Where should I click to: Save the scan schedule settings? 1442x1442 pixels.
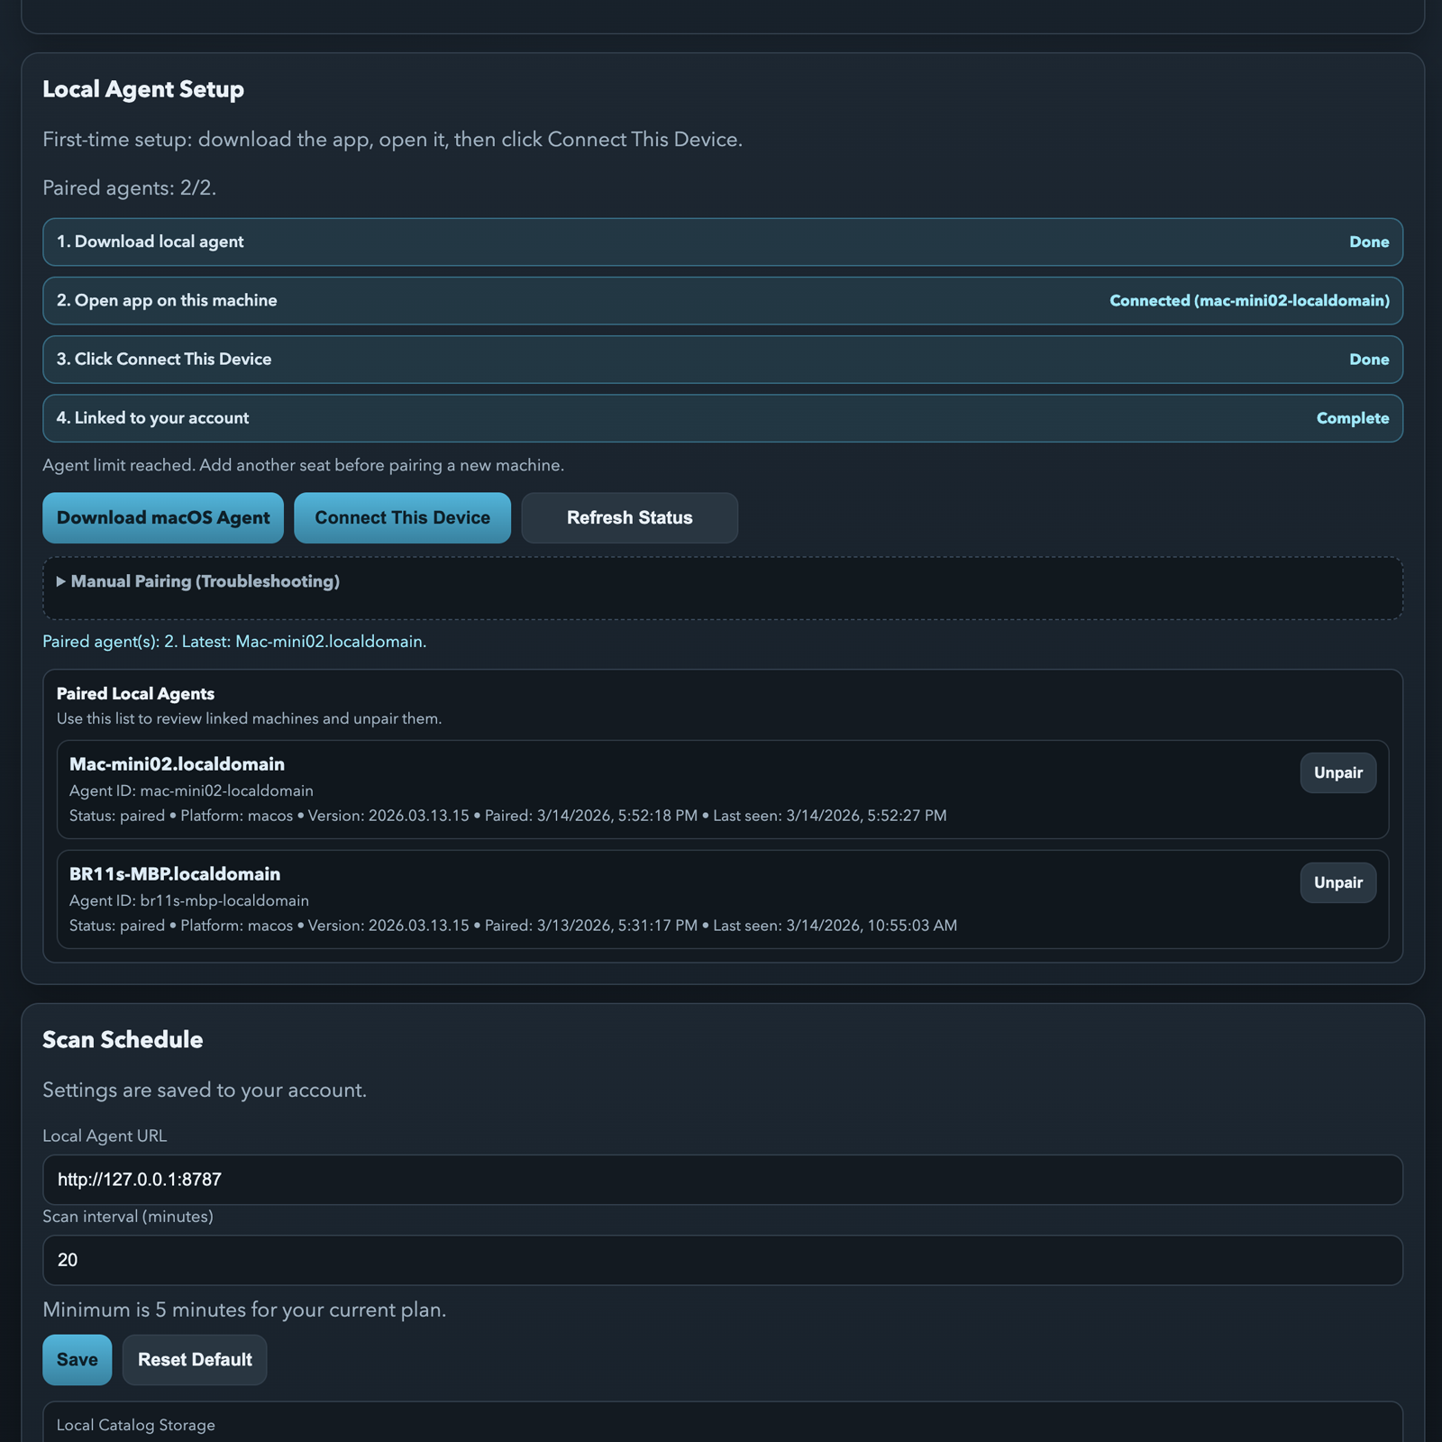point(77,1359)
